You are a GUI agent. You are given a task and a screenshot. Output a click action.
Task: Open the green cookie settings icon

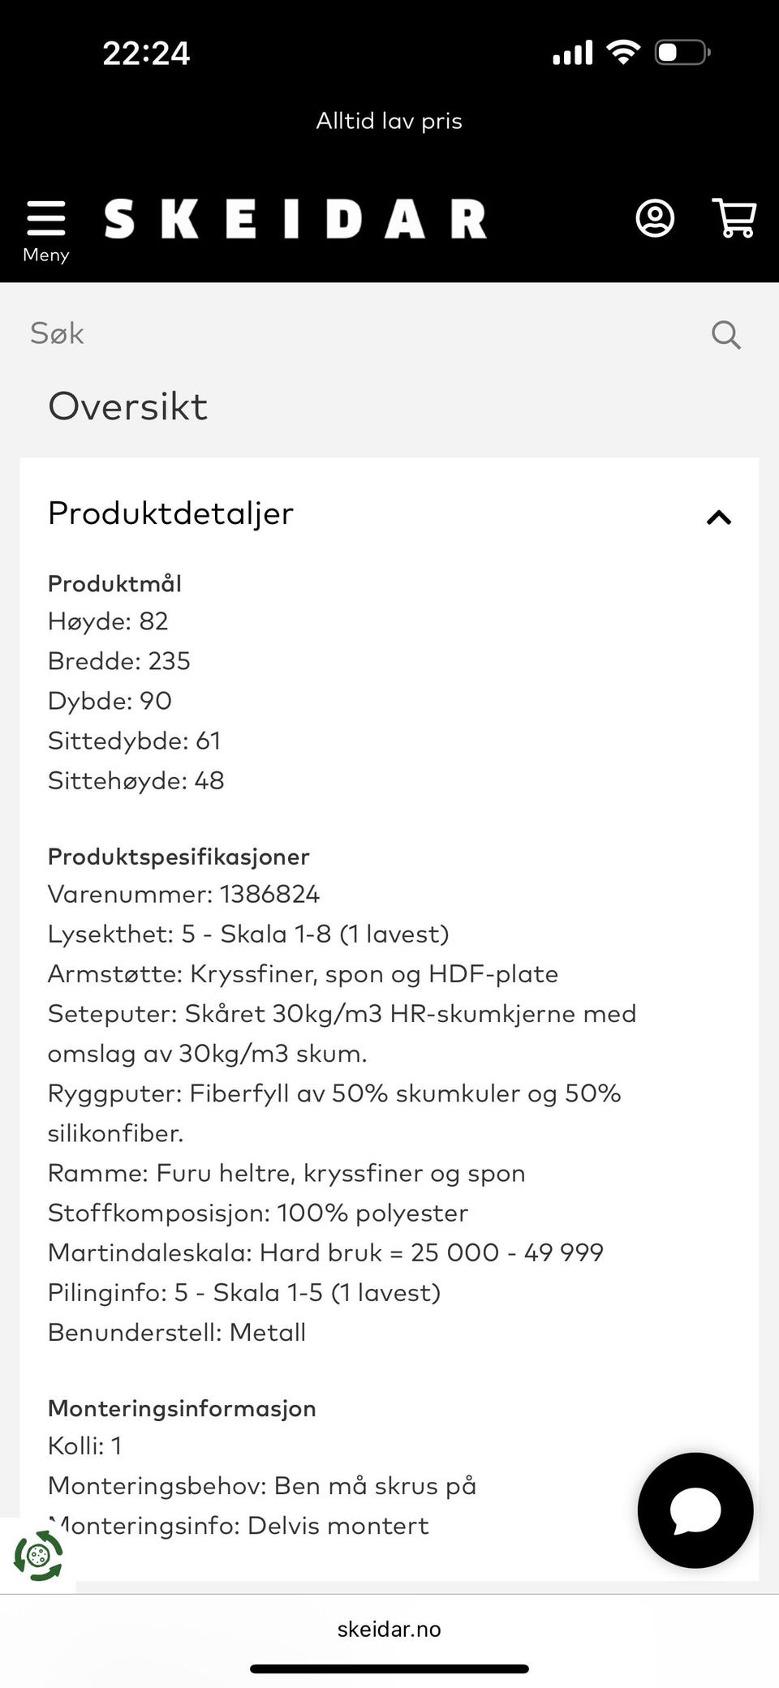(37, 1555)
